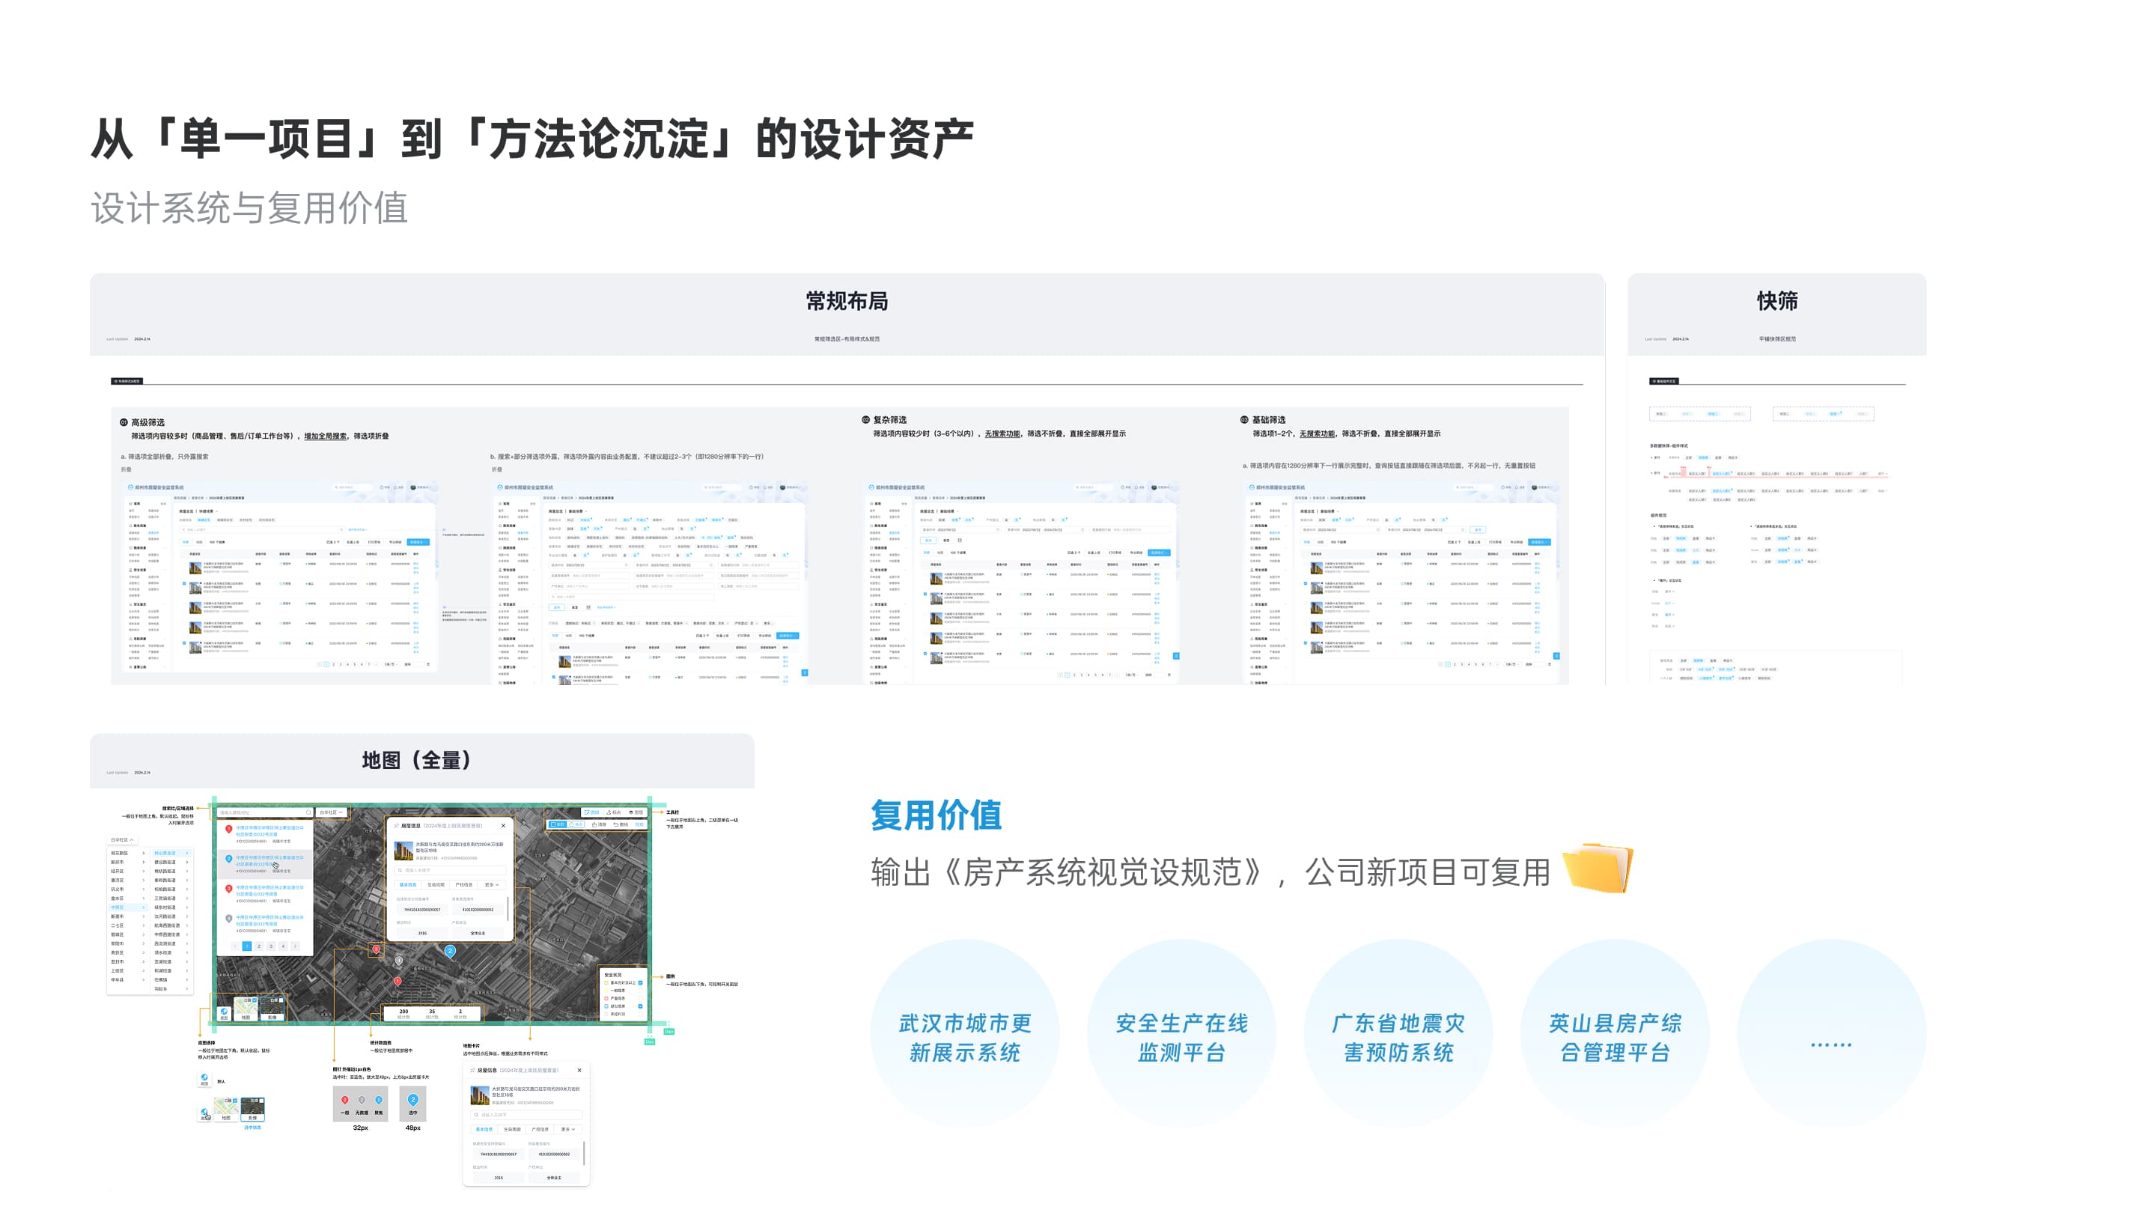Untick the label checkbox on the map's 地图 basemap thumbnail
This screenshot has width=2156, height=1213.
coord(255,1000)
